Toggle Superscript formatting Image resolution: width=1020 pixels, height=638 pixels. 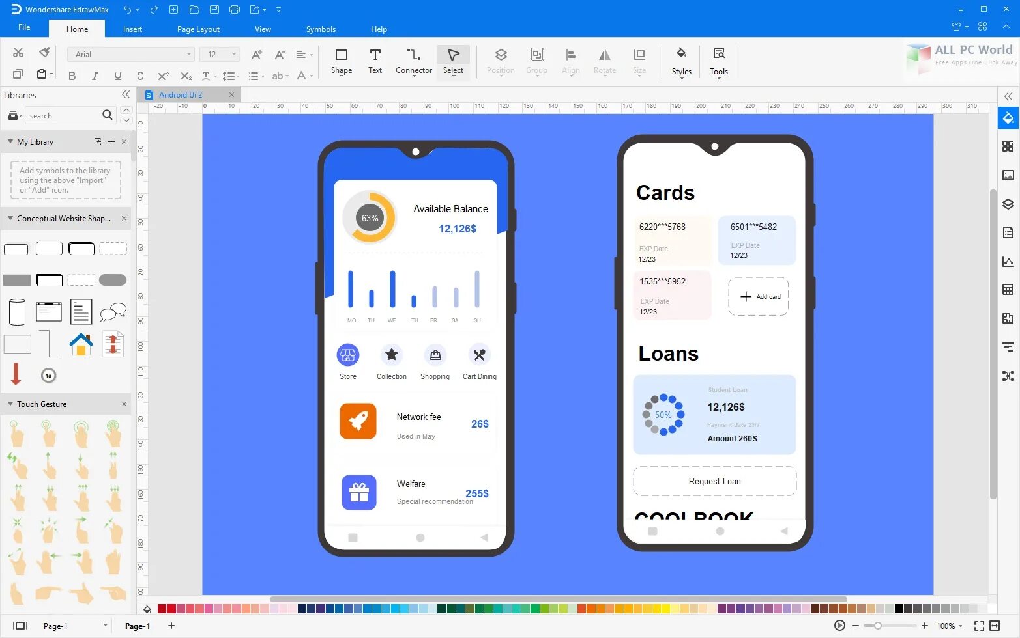point(163,76)
